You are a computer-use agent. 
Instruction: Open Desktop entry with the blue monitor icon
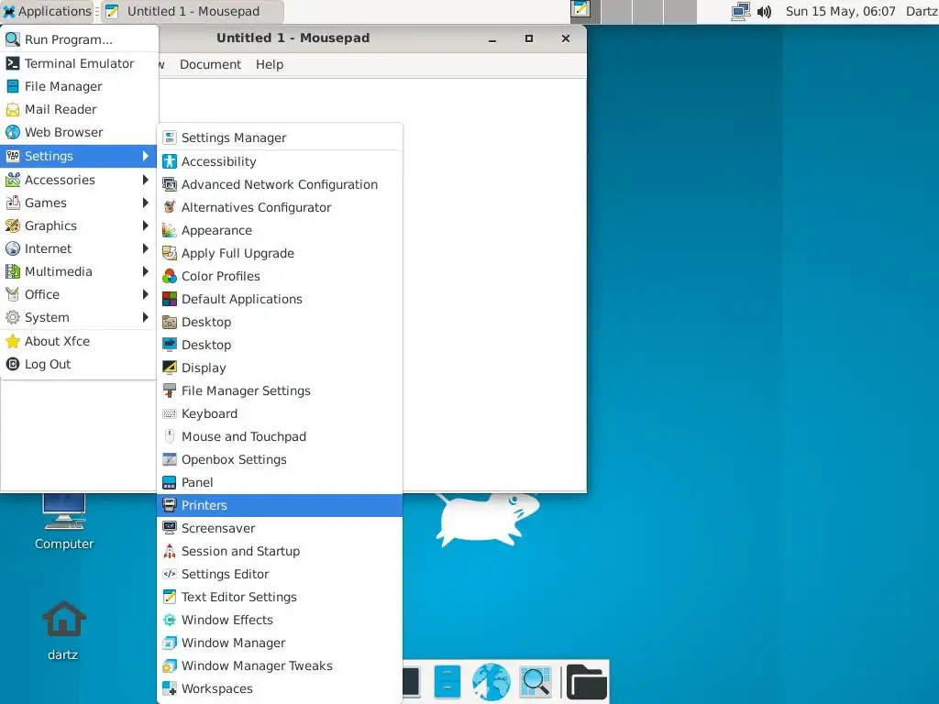click(x=280, y=345)
